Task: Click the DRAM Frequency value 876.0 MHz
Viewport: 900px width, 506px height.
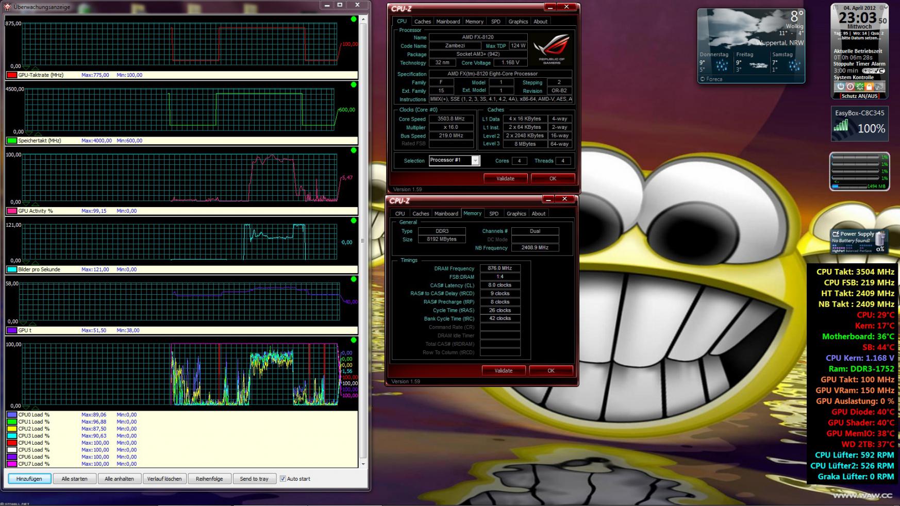Action: 499,268
